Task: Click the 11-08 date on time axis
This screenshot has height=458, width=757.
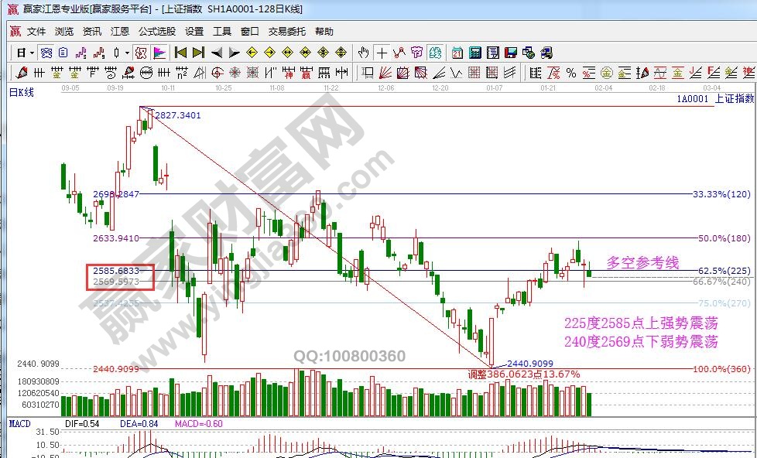Action: click(277, 88)
